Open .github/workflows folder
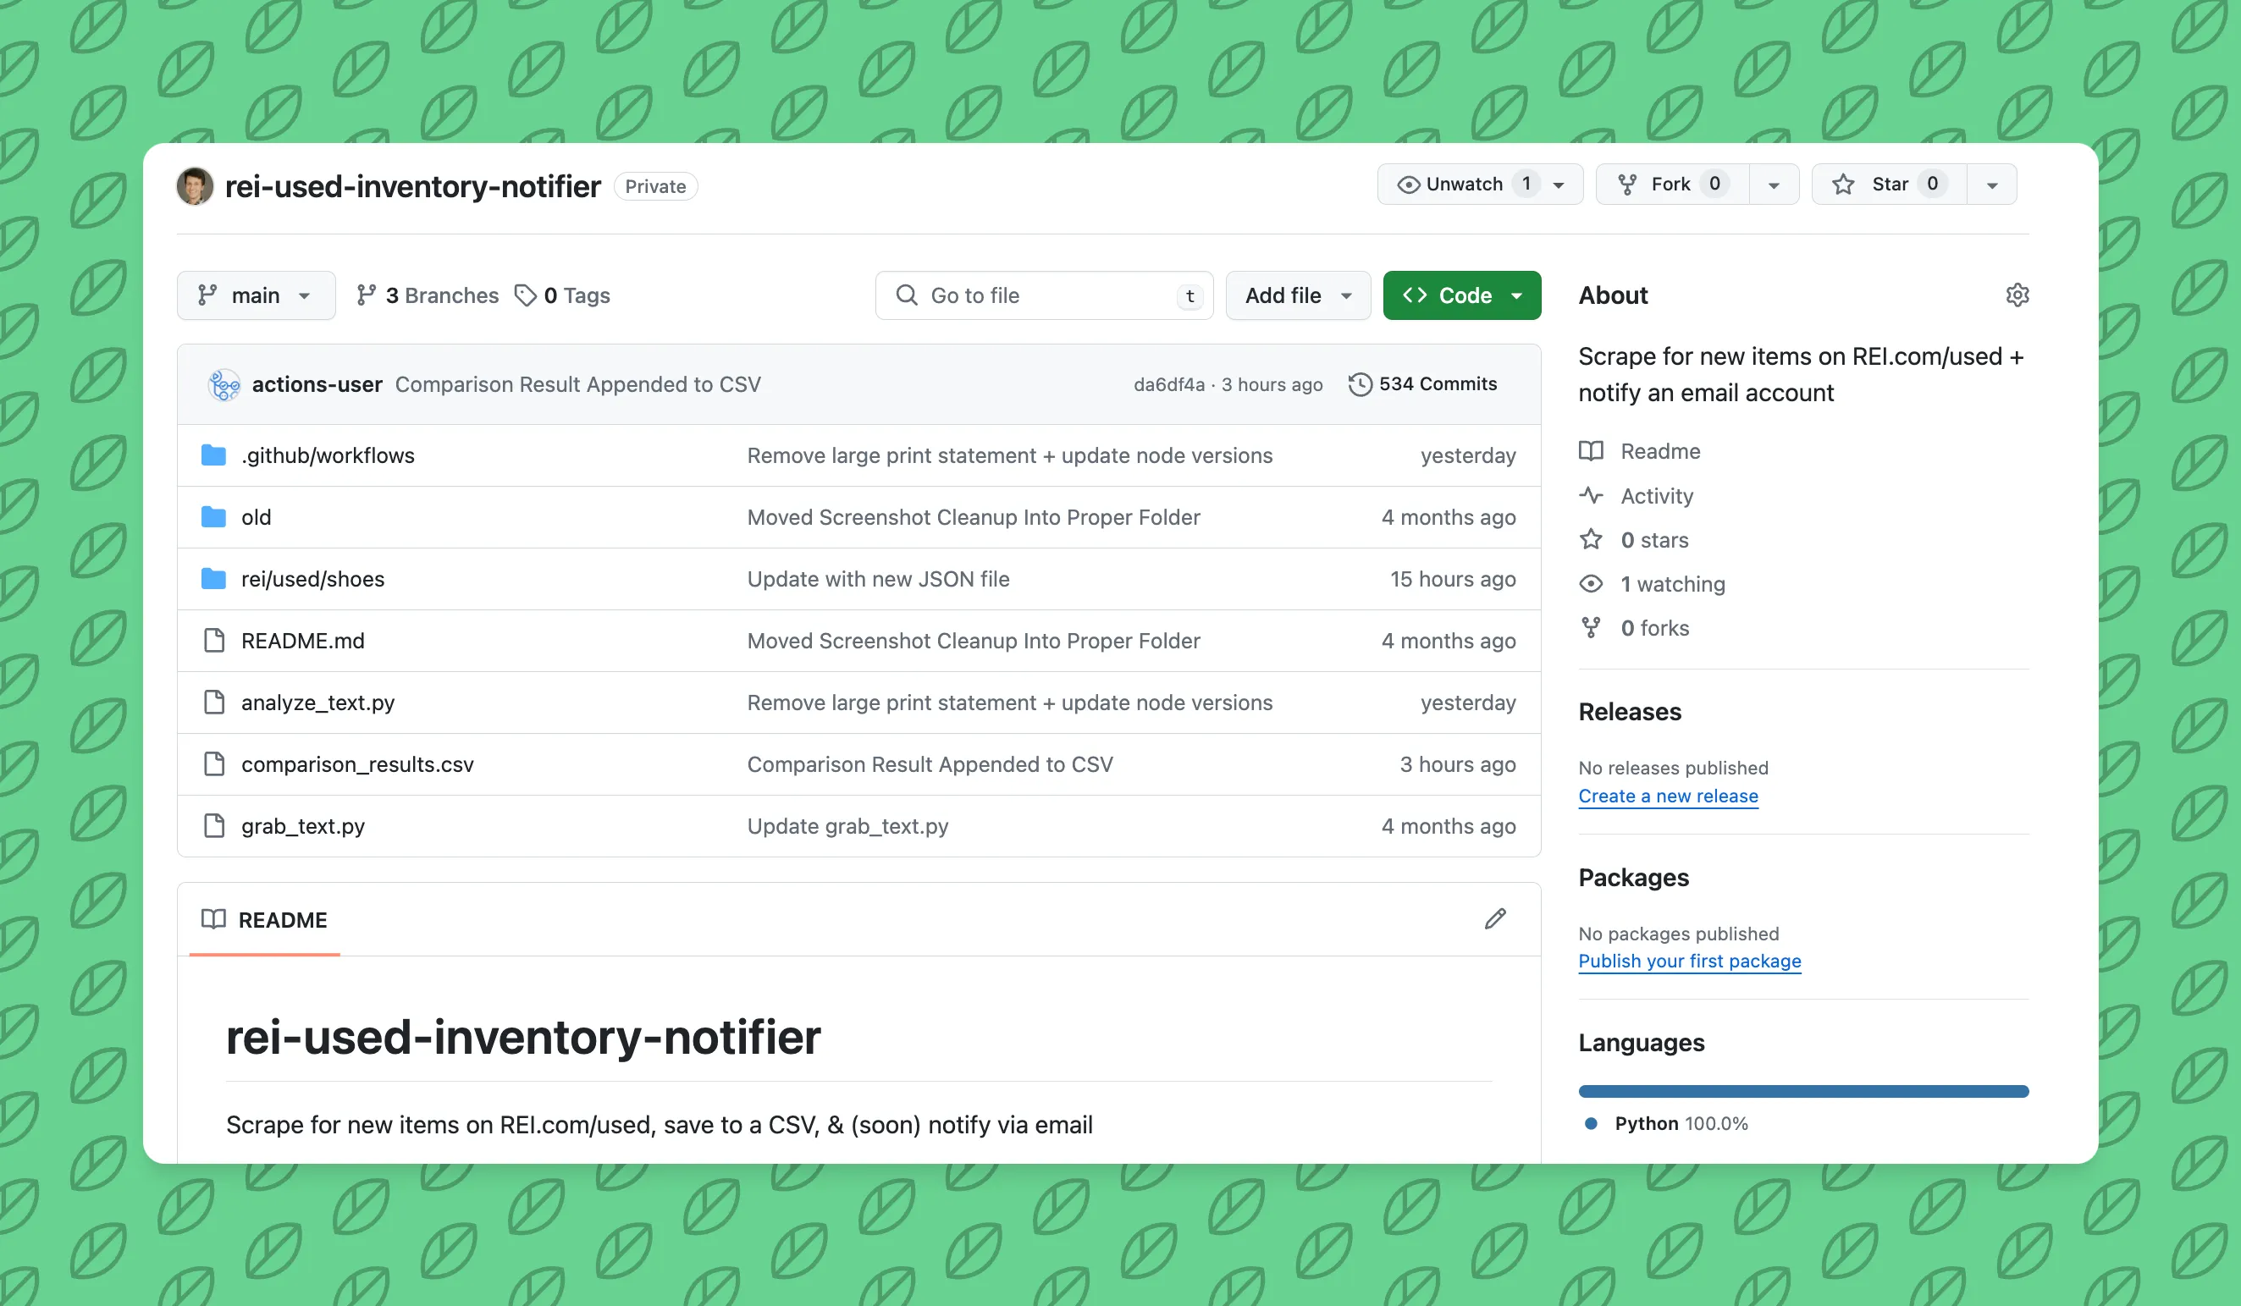The width and height of the screenshot is (2241, 1306). (328, 455)
